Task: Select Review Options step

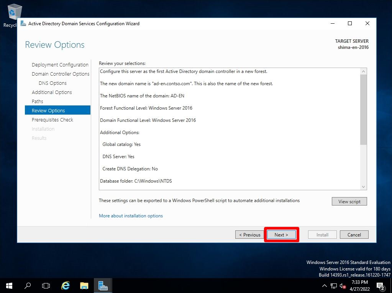Action: tap(57, 110)
